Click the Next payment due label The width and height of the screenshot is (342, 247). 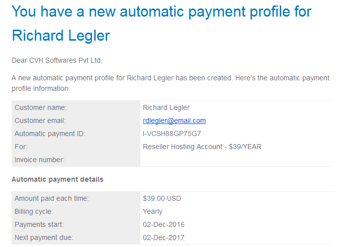(x=44, y=237)
